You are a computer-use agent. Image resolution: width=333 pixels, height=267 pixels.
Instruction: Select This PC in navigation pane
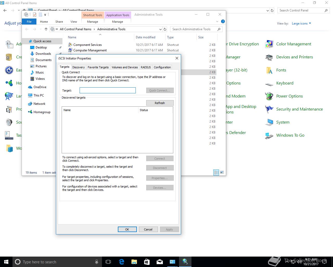pyautogui.click(x=39, y=95)
